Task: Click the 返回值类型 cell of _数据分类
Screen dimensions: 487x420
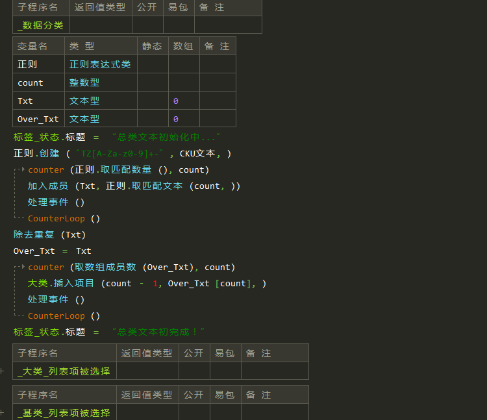Action: (x=101, y=25)
